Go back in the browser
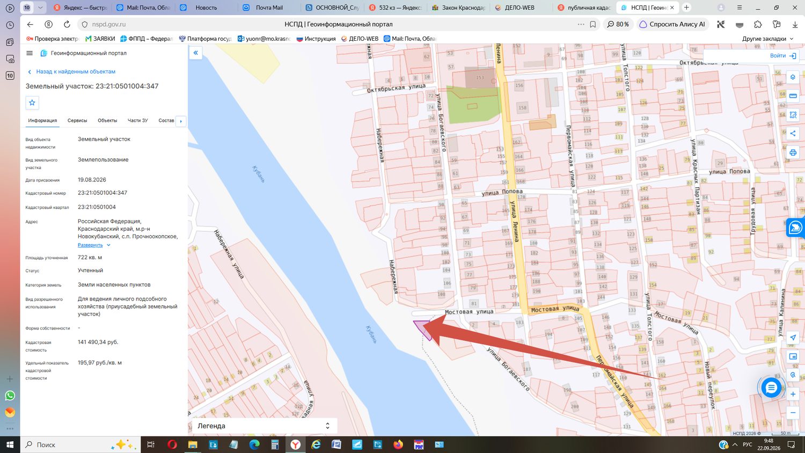The height and width of the screenshot is (453, 805). (x=30, y=24)
